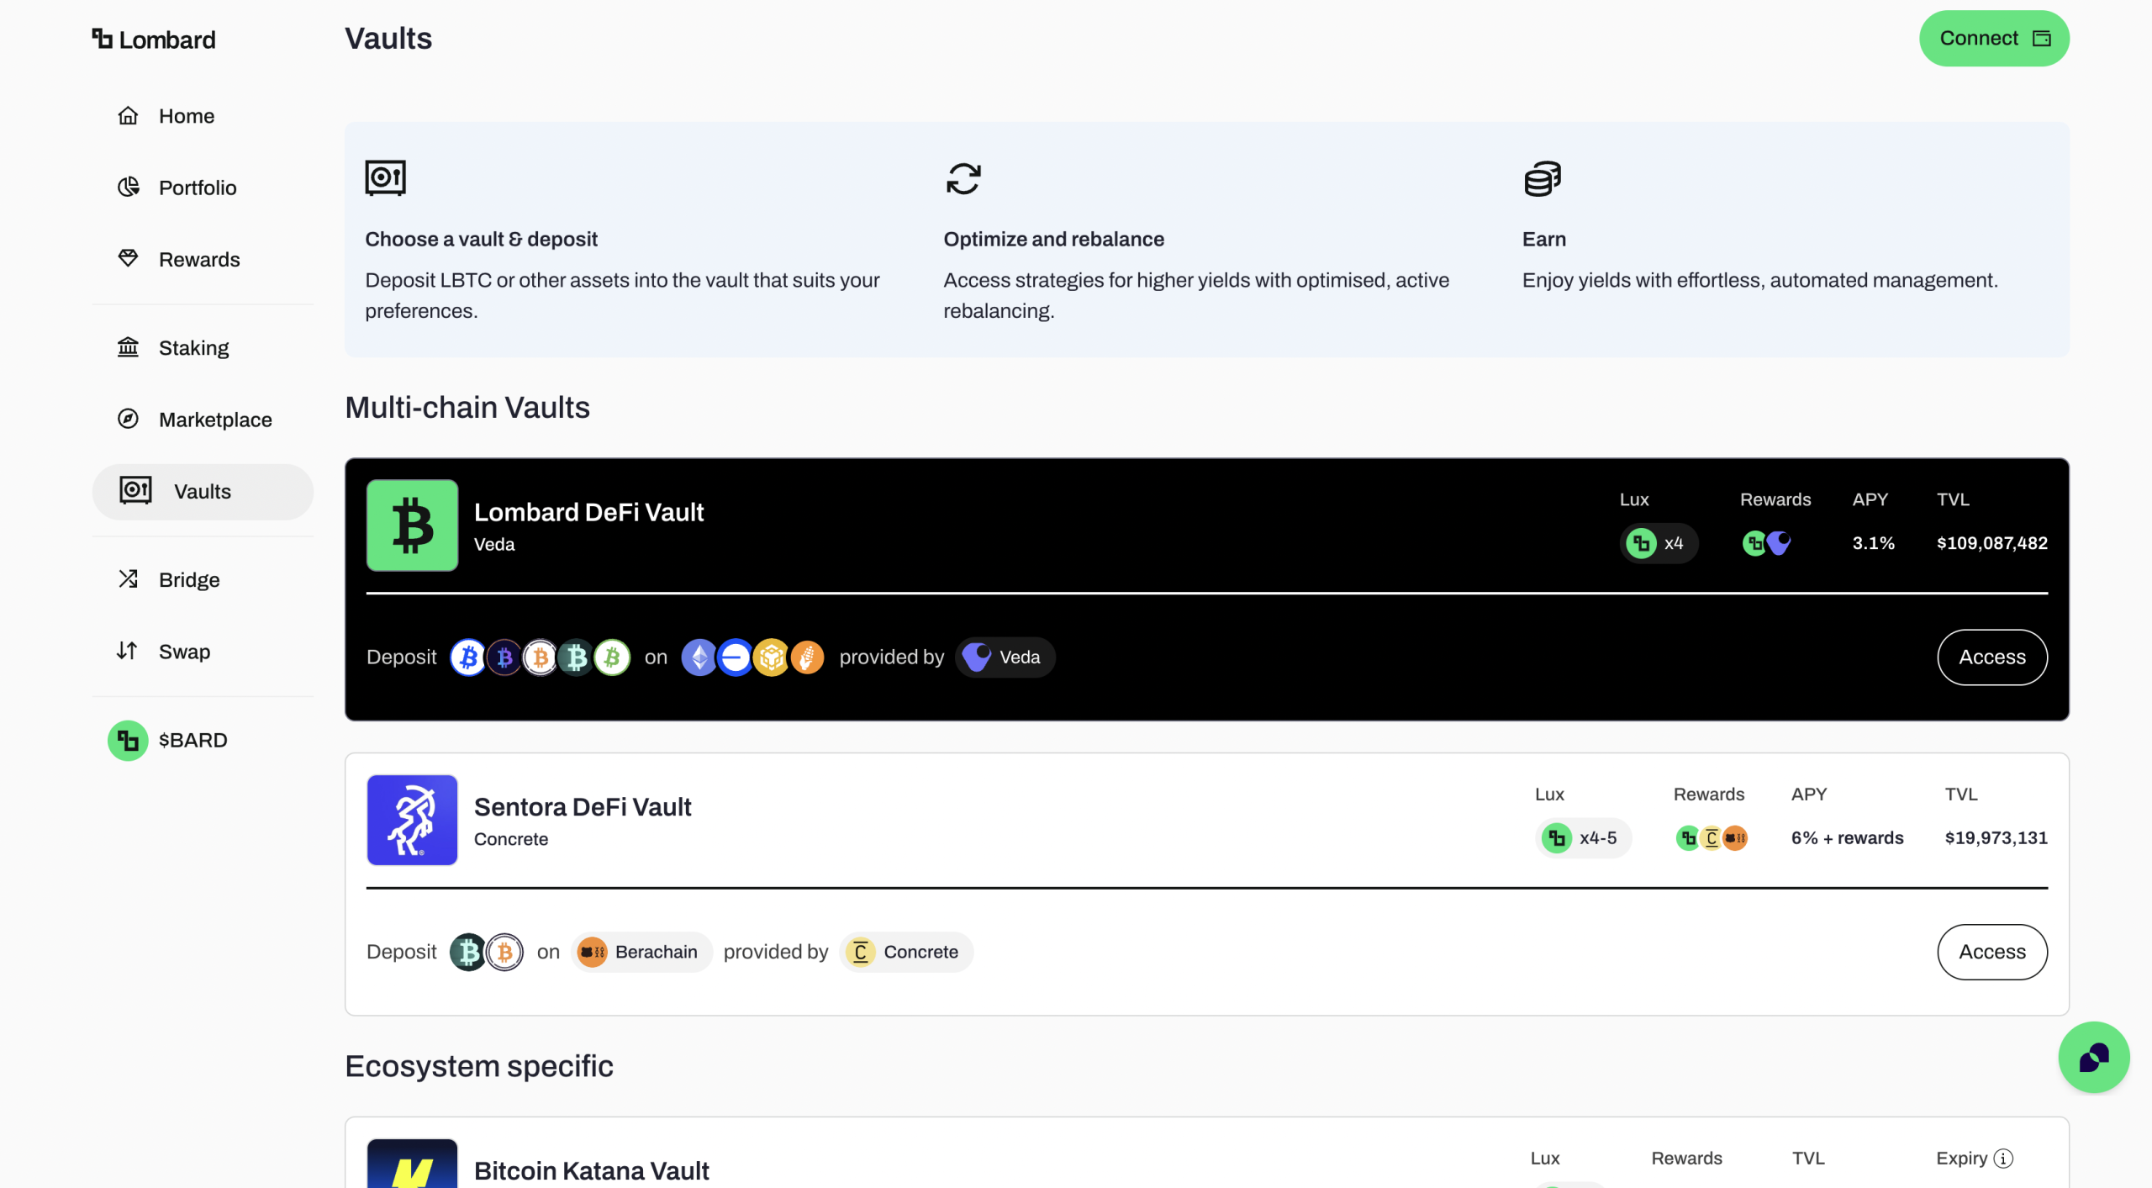Image resolution: width=2152 pixels, height=1188 pixels.
Task: Go to Rewards in the sidebar
Action: (202, 260)
